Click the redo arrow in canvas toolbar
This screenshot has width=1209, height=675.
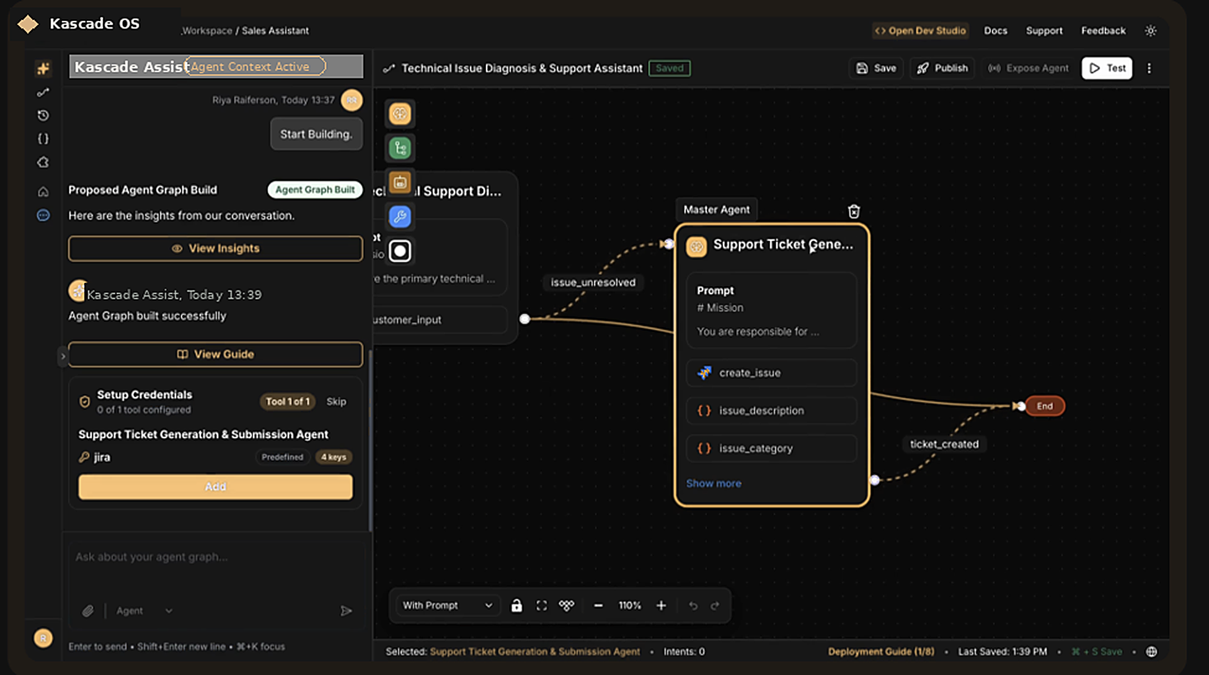[x=715, y=606]
